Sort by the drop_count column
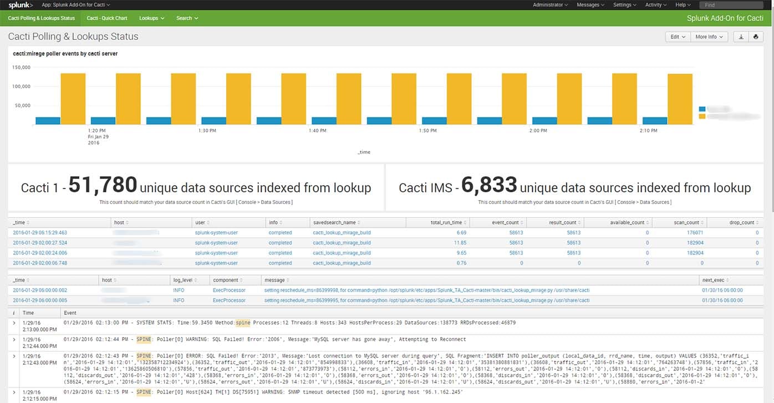Viewport: 774px width, 403px height. coord(745,222)
